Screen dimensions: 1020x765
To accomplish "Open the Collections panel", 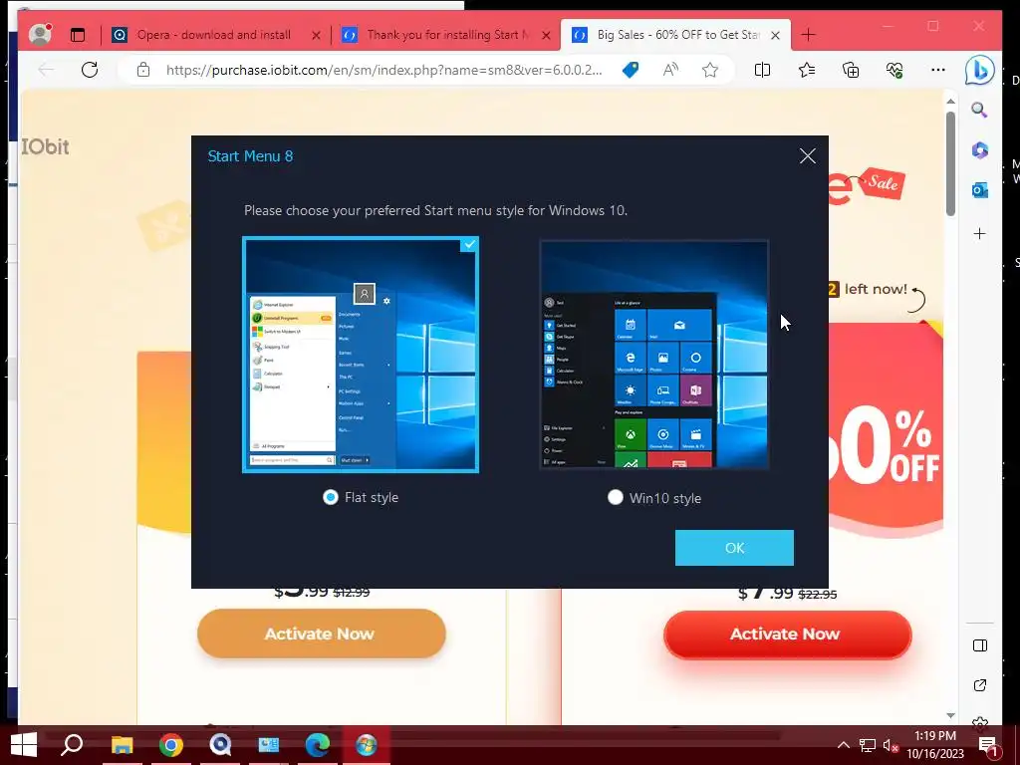I will [851, 70].
